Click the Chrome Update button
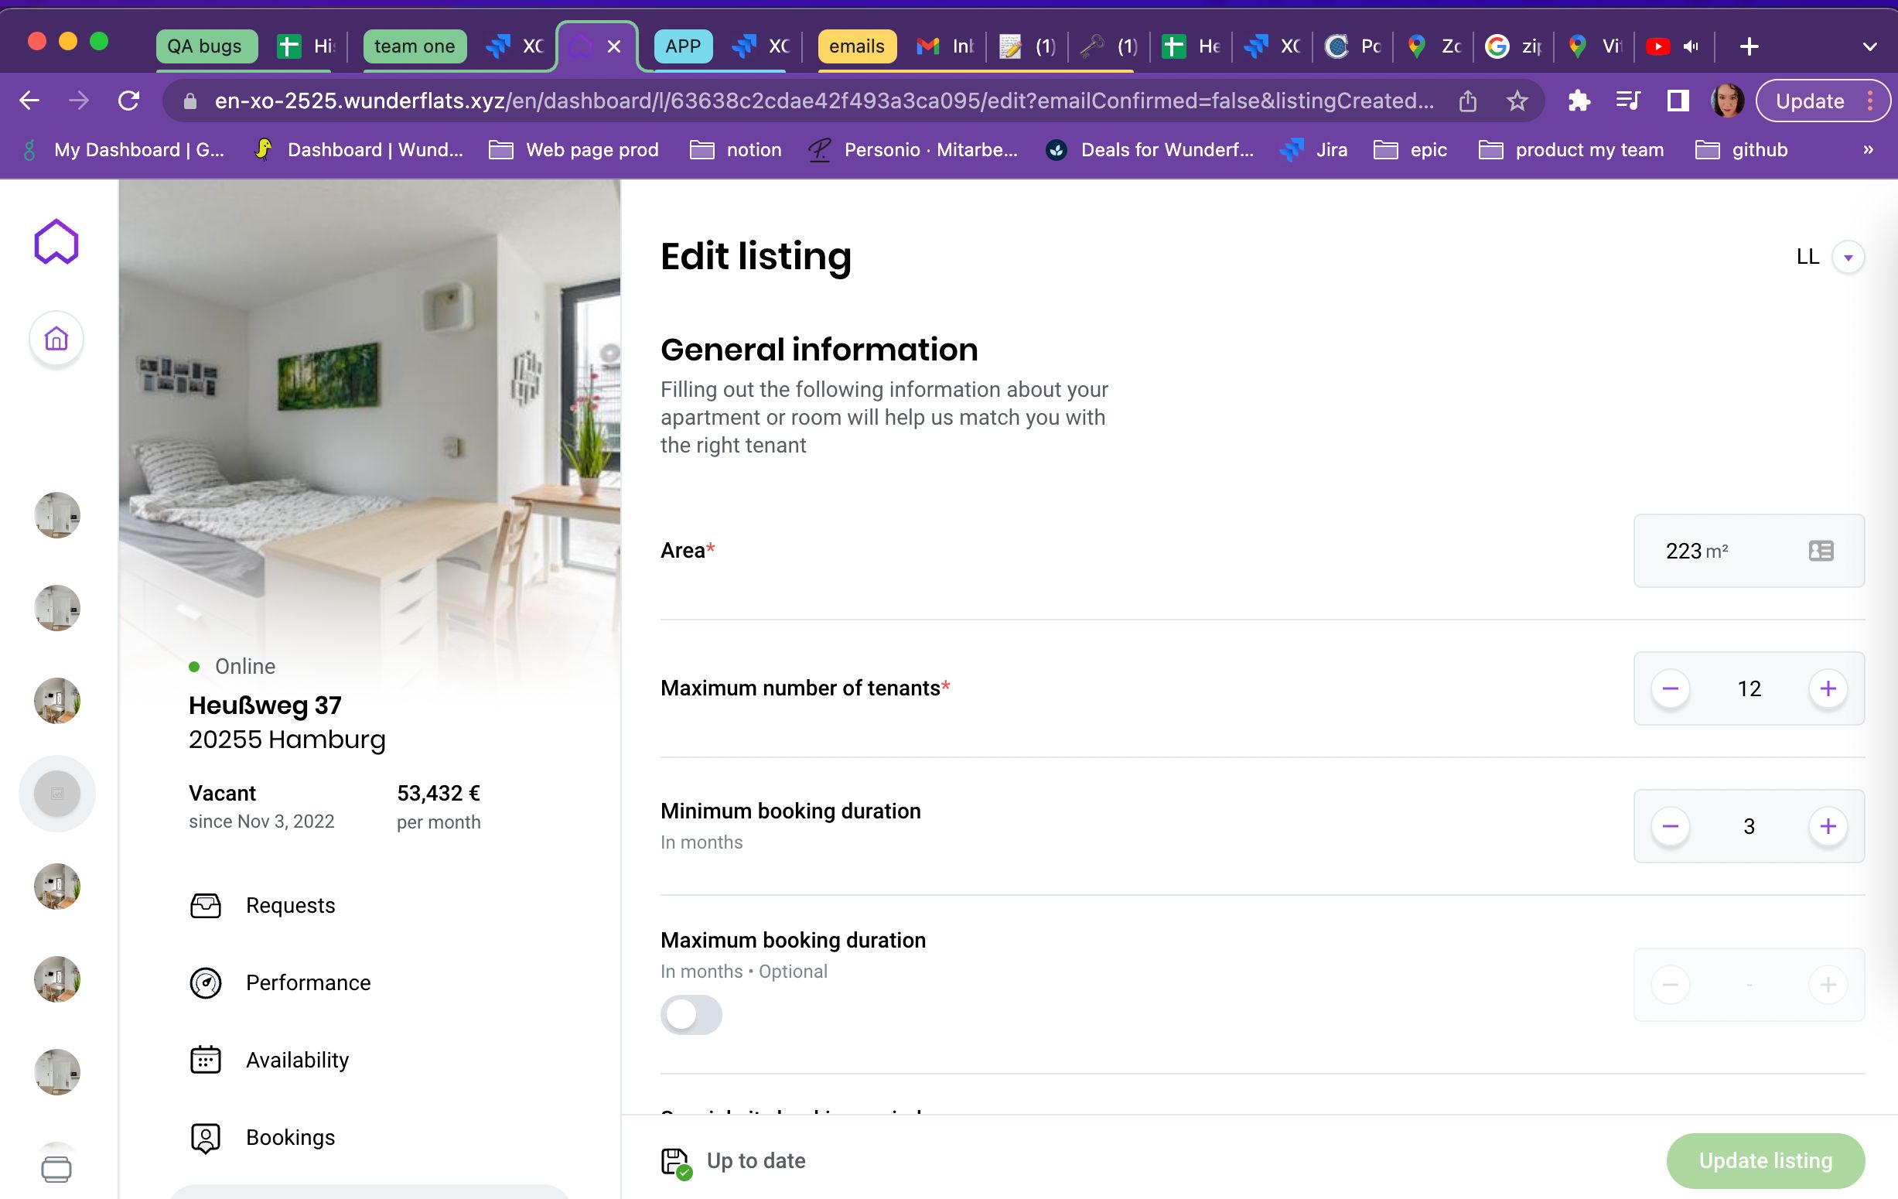The width and height of the screenshot is (1898, 1199). point(1810,101)
